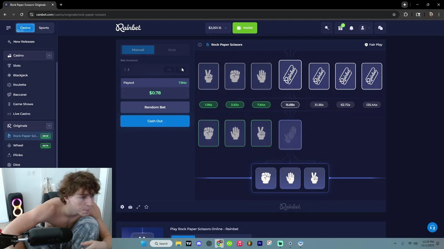Viewport: 444px width, 249px height.
Task: Switch to Sports mode
Action: click(44, 28)
